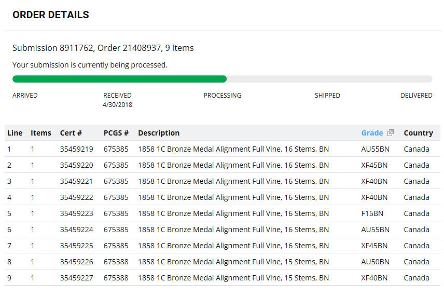Click the green order progress bar
The image size is (444, 296).
[119, 79]
